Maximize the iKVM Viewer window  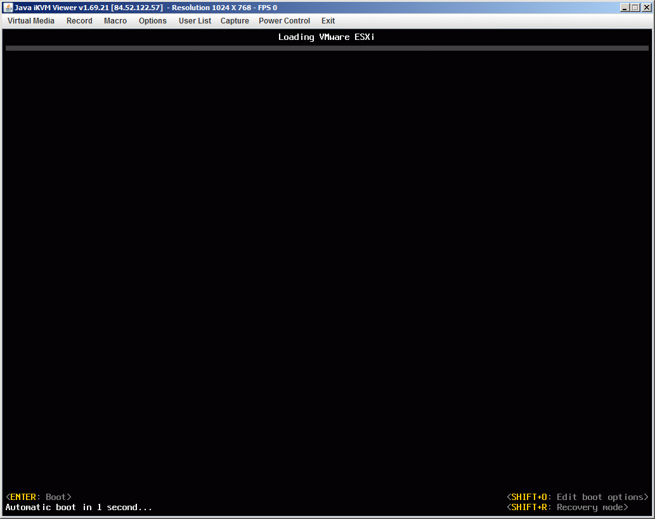(x=635, y=8)
